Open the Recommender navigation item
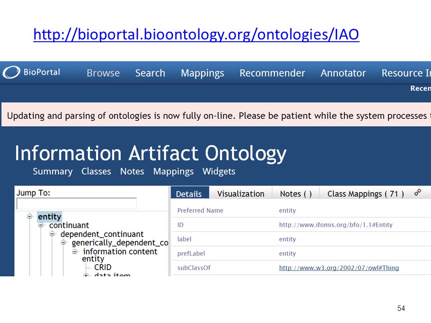Image resolution: width=431 pixels, height=323 pixels. [272, 73]
